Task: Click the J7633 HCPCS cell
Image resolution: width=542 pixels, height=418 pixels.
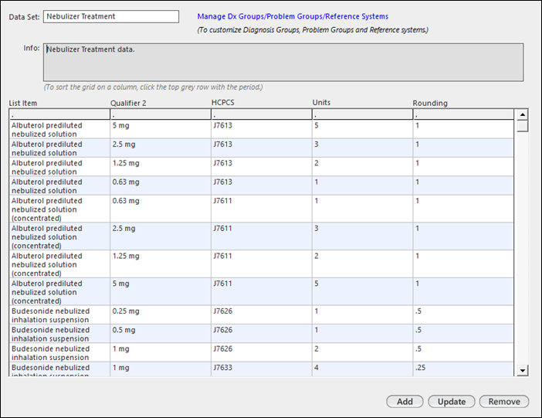Action: coord(261,369)
